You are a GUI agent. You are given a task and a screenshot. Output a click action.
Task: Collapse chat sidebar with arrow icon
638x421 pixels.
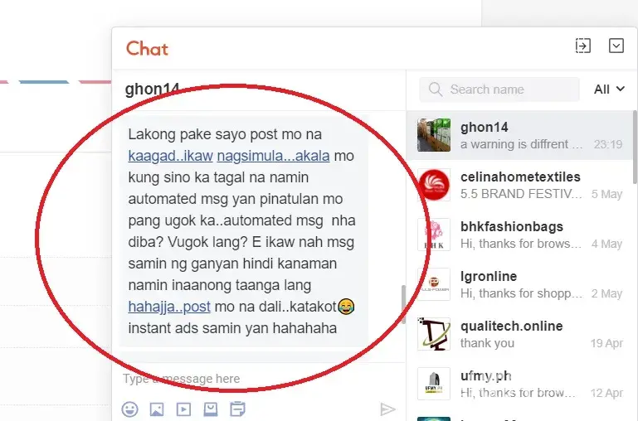pyautogui.click(x=583, y=46)
